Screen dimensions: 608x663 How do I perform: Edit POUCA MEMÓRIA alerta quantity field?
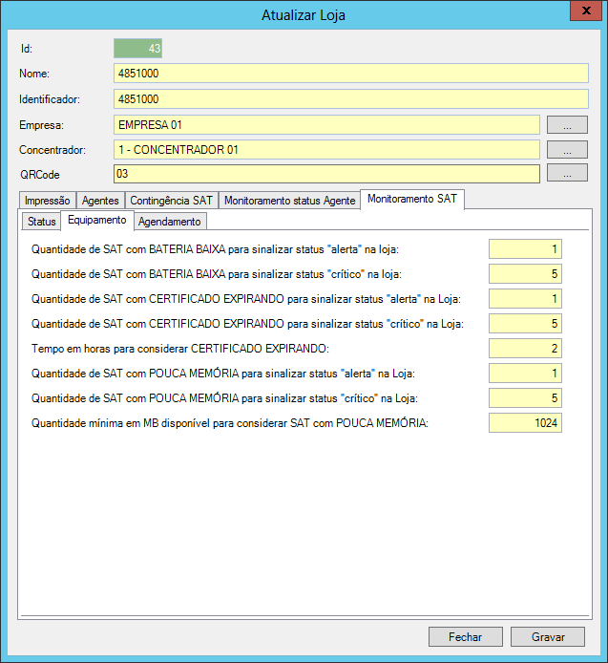click(525, 374)
